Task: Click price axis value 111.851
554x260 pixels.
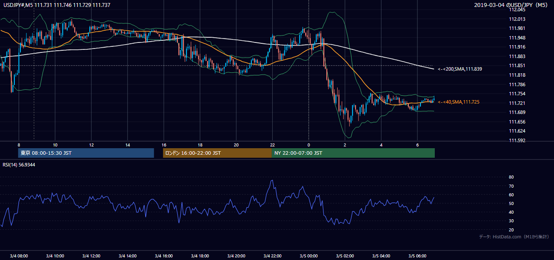Action: (x=518, y=66)
